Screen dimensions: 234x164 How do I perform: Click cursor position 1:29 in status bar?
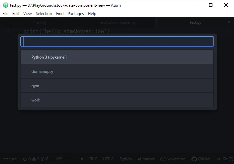pyautogui.click(x=58, y=159)
